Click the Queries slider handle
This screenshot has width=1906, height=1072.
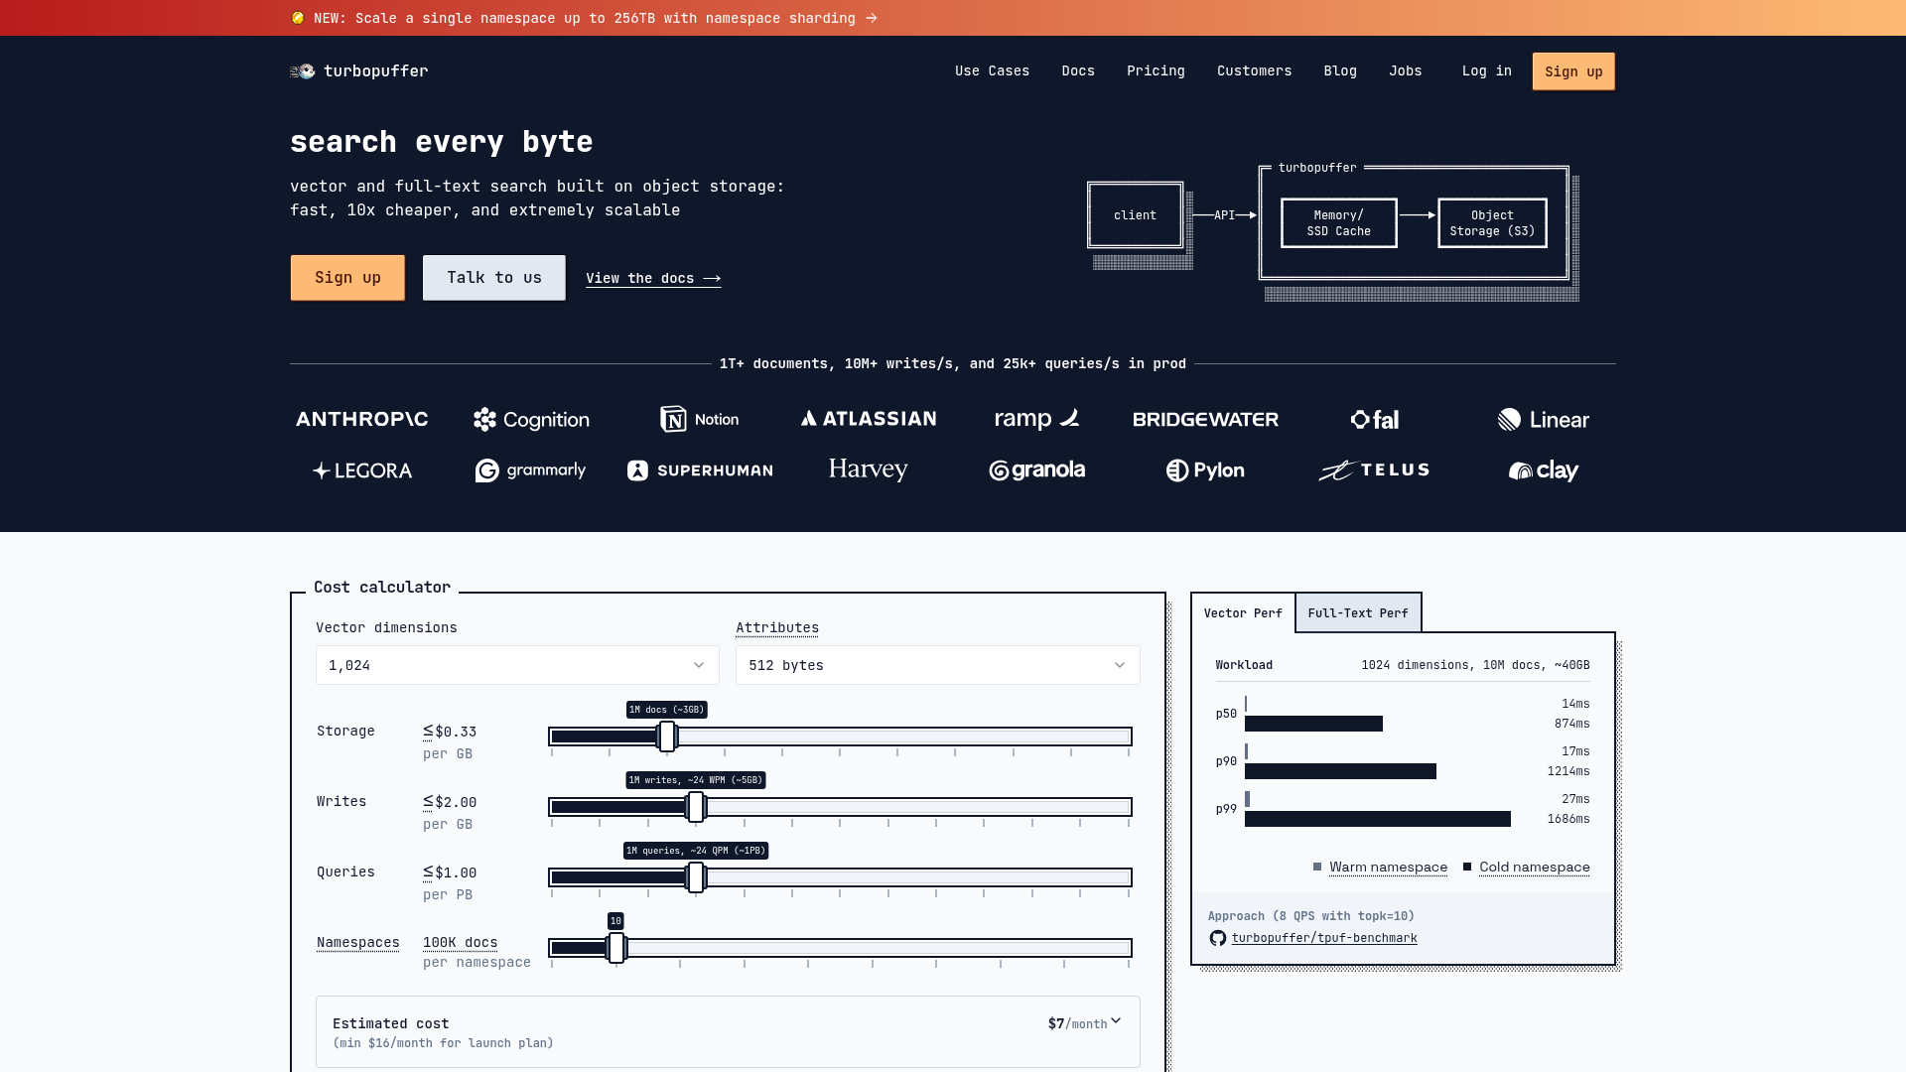coord(697,877)
